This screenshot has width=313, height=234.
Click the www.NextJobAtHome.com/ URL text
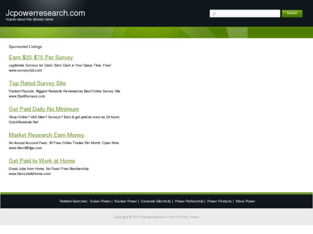pos(30,174)
